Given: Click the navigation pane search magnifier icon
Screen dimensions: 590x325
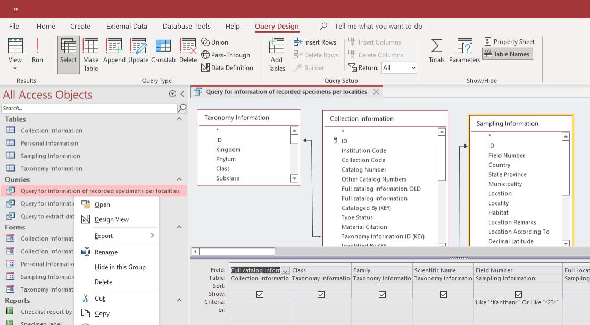Looking at the screenshot, I should (x=182, y=108).
